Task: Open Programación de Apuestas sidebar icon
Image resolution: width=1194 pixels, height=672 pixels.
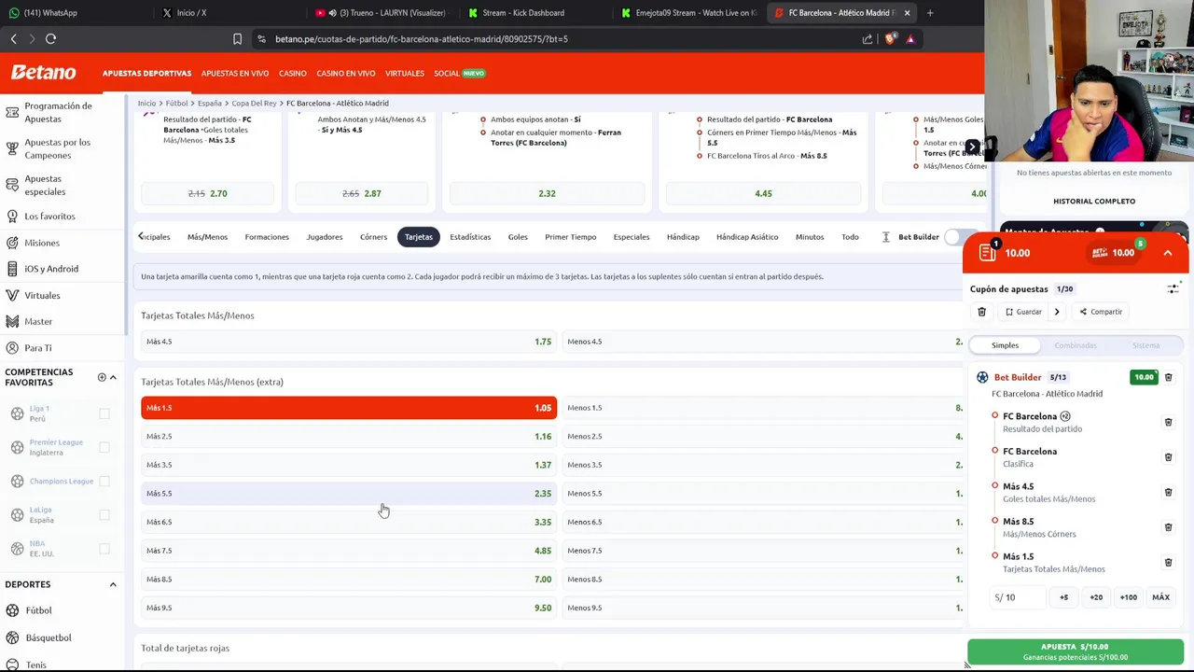Action: pos(12,112)
